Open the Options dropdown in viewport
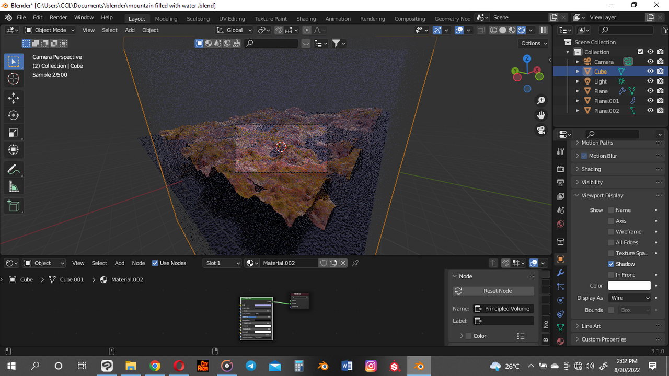Viewport: 669px width, 376px height. (533, 43)
